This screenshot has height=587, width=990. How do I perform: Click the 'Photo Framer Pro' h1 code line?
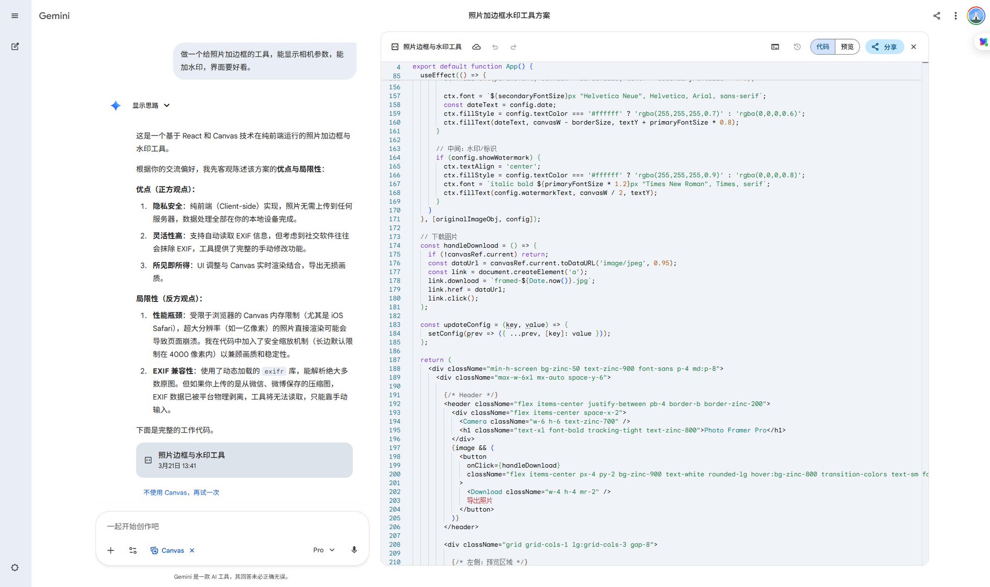point(622,430)
